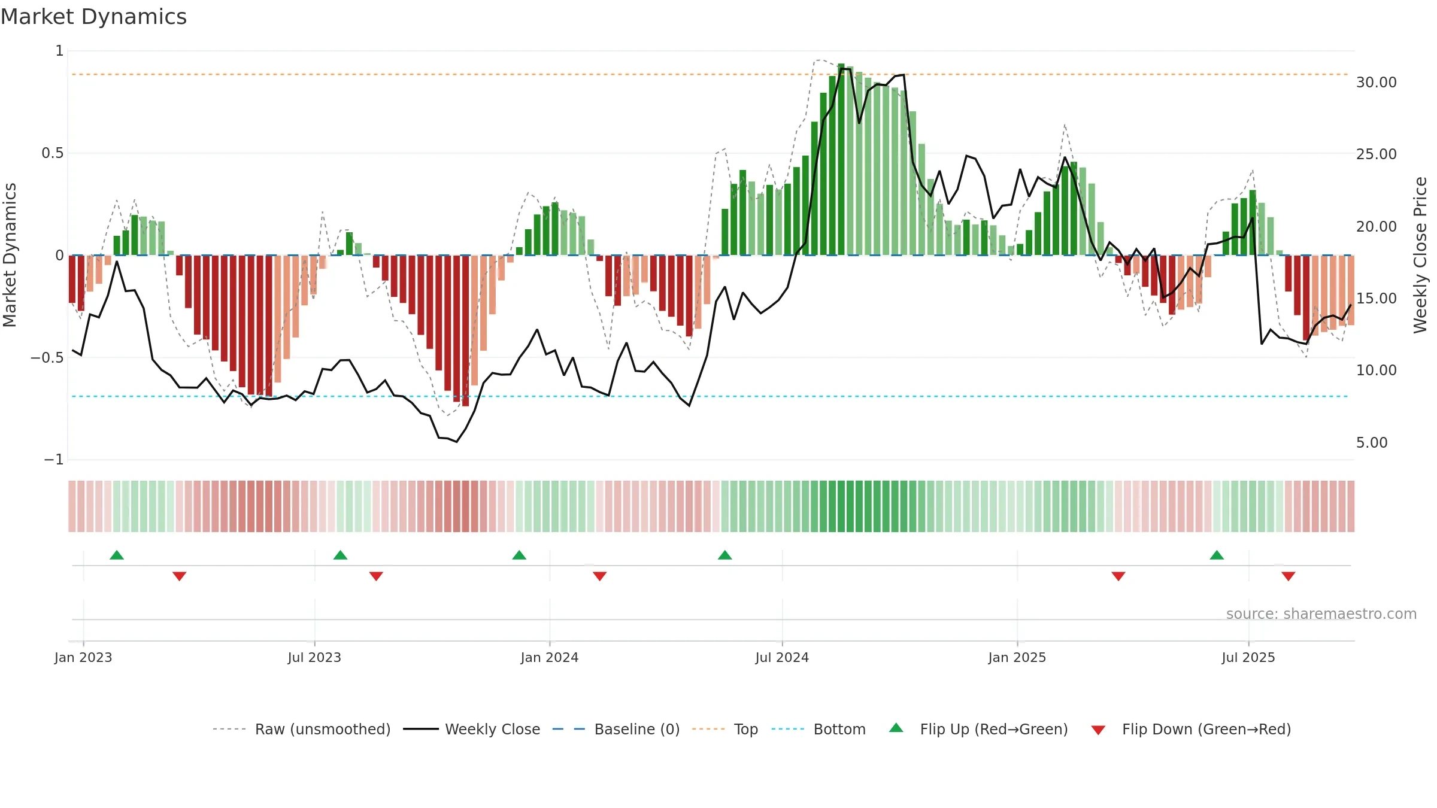The height and width of the screenshot is (808, 1437).
Task: Click the Jan 2023 x-axis label
Action: (x=83, y=657)
